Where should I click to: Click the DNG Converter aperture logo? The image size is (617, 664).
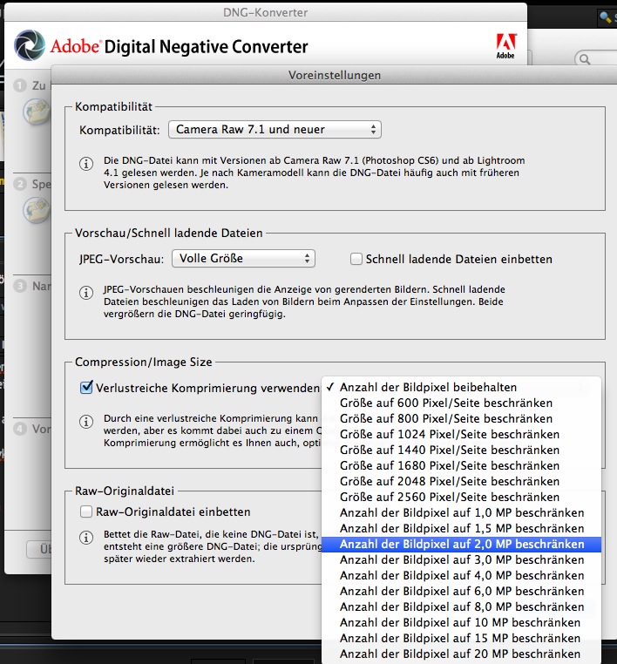[30, 45]
